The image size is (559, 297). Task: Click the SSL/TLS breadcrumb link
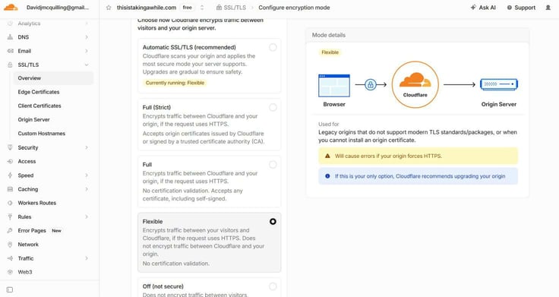click(x=231, y=8)
